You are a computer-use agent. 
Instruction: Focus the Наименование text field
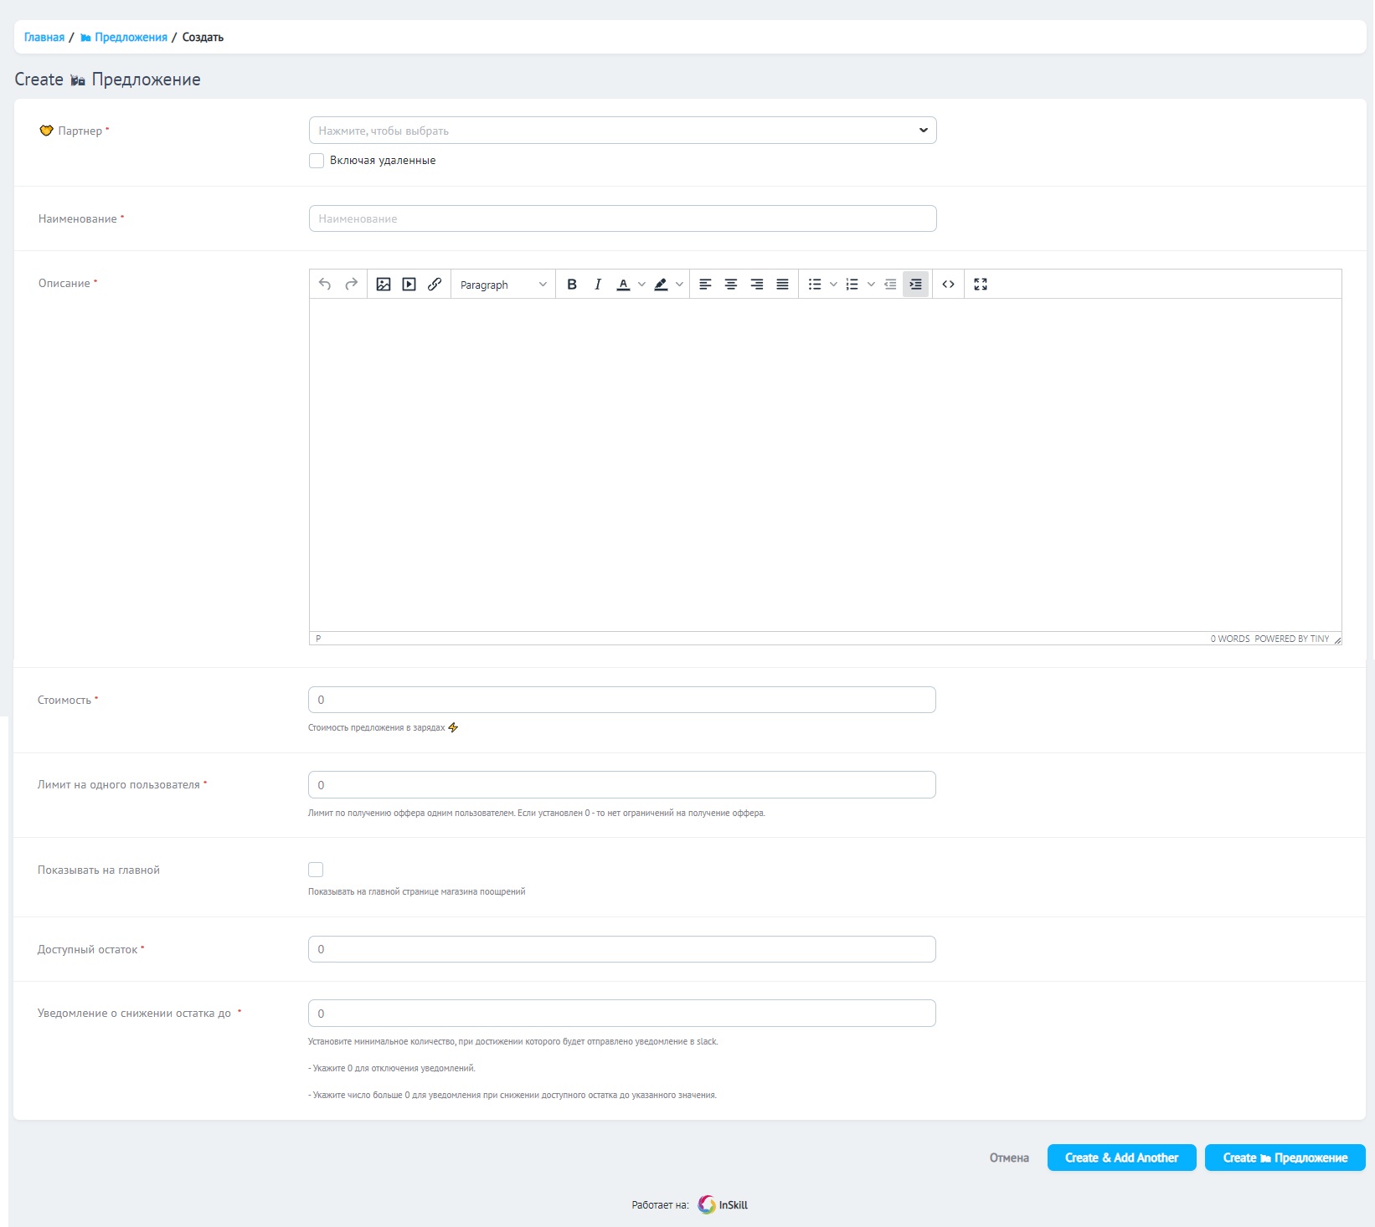tap(622, 218)
